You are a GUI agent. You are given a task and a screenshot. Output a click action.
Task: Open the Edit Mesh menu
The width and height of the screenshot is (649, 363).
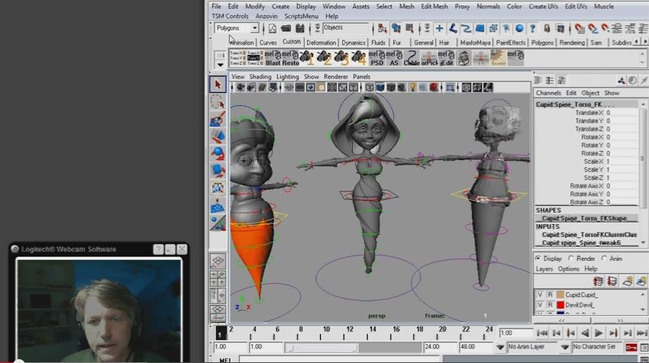pos(434,6)
